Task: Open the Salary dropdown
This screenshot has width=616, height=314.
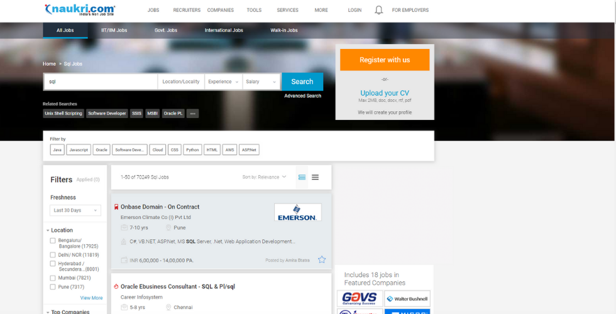Action: coord(261,82)
